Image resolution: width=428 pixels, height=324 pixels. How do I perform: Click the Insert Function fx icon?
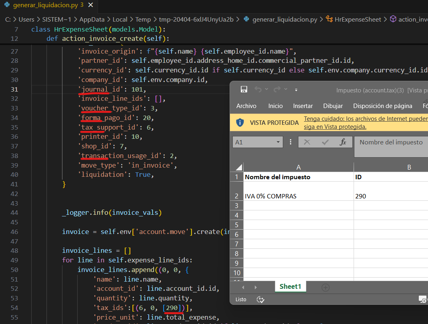[x=343, y=142]
